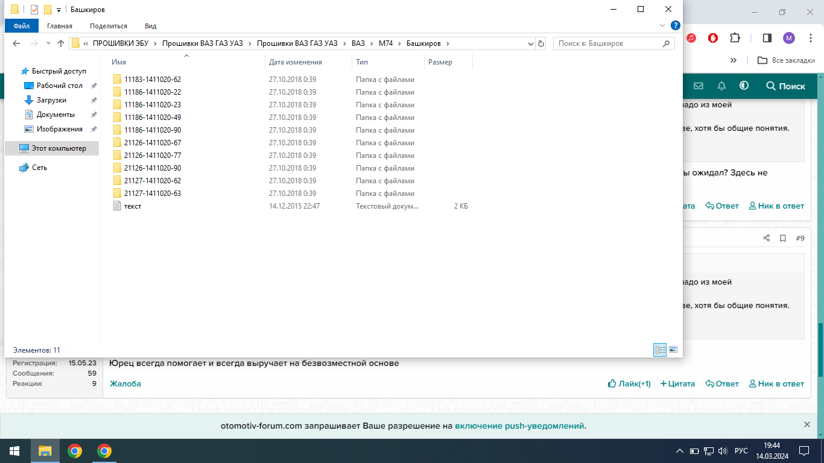Viewport: 824px width, 463px height.
Task: Switch to details view icon
Action: tap(660, 350)
